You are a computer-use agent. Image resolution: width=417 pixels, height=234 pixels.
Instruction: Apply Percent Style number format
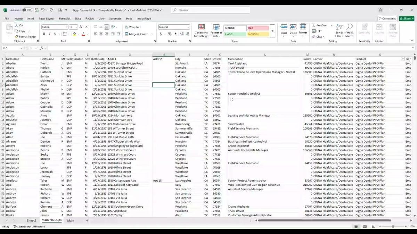click(170, 34)
